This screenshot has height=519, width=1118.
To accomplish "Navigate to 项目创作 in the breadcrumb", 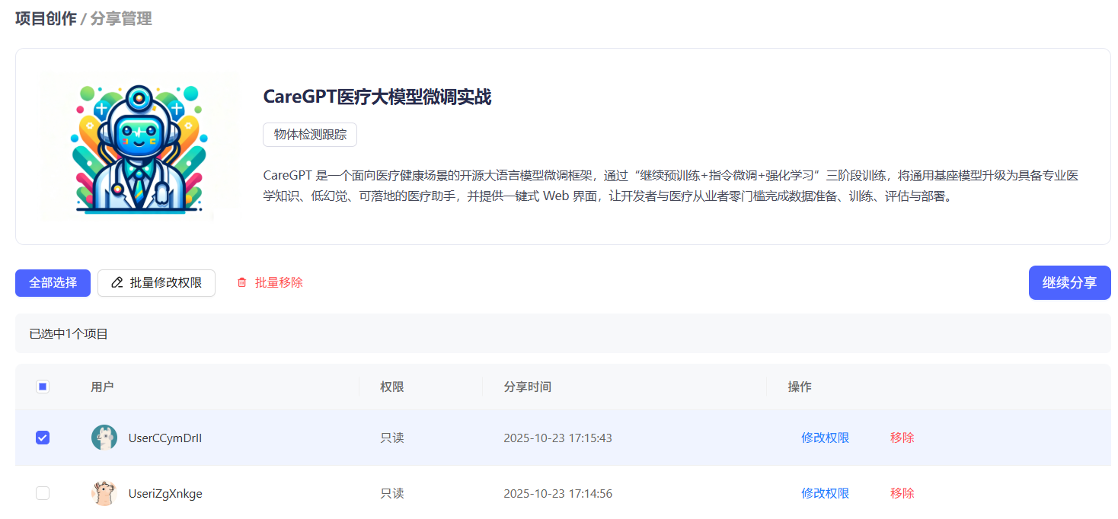I will tap(46, 19).
